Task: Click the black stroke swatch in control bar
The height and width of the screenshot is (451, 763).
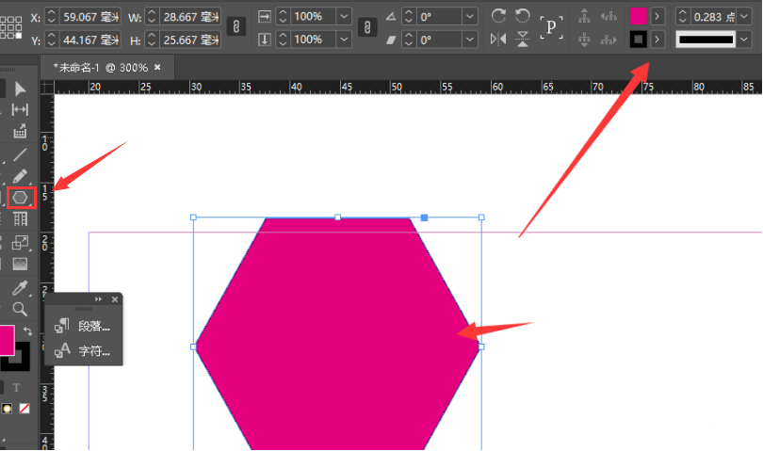Action: [x=638, y=39]
